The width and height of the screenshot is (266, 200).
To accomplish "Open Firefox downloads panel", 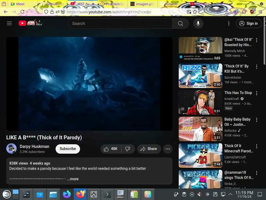I will point(227,12).
